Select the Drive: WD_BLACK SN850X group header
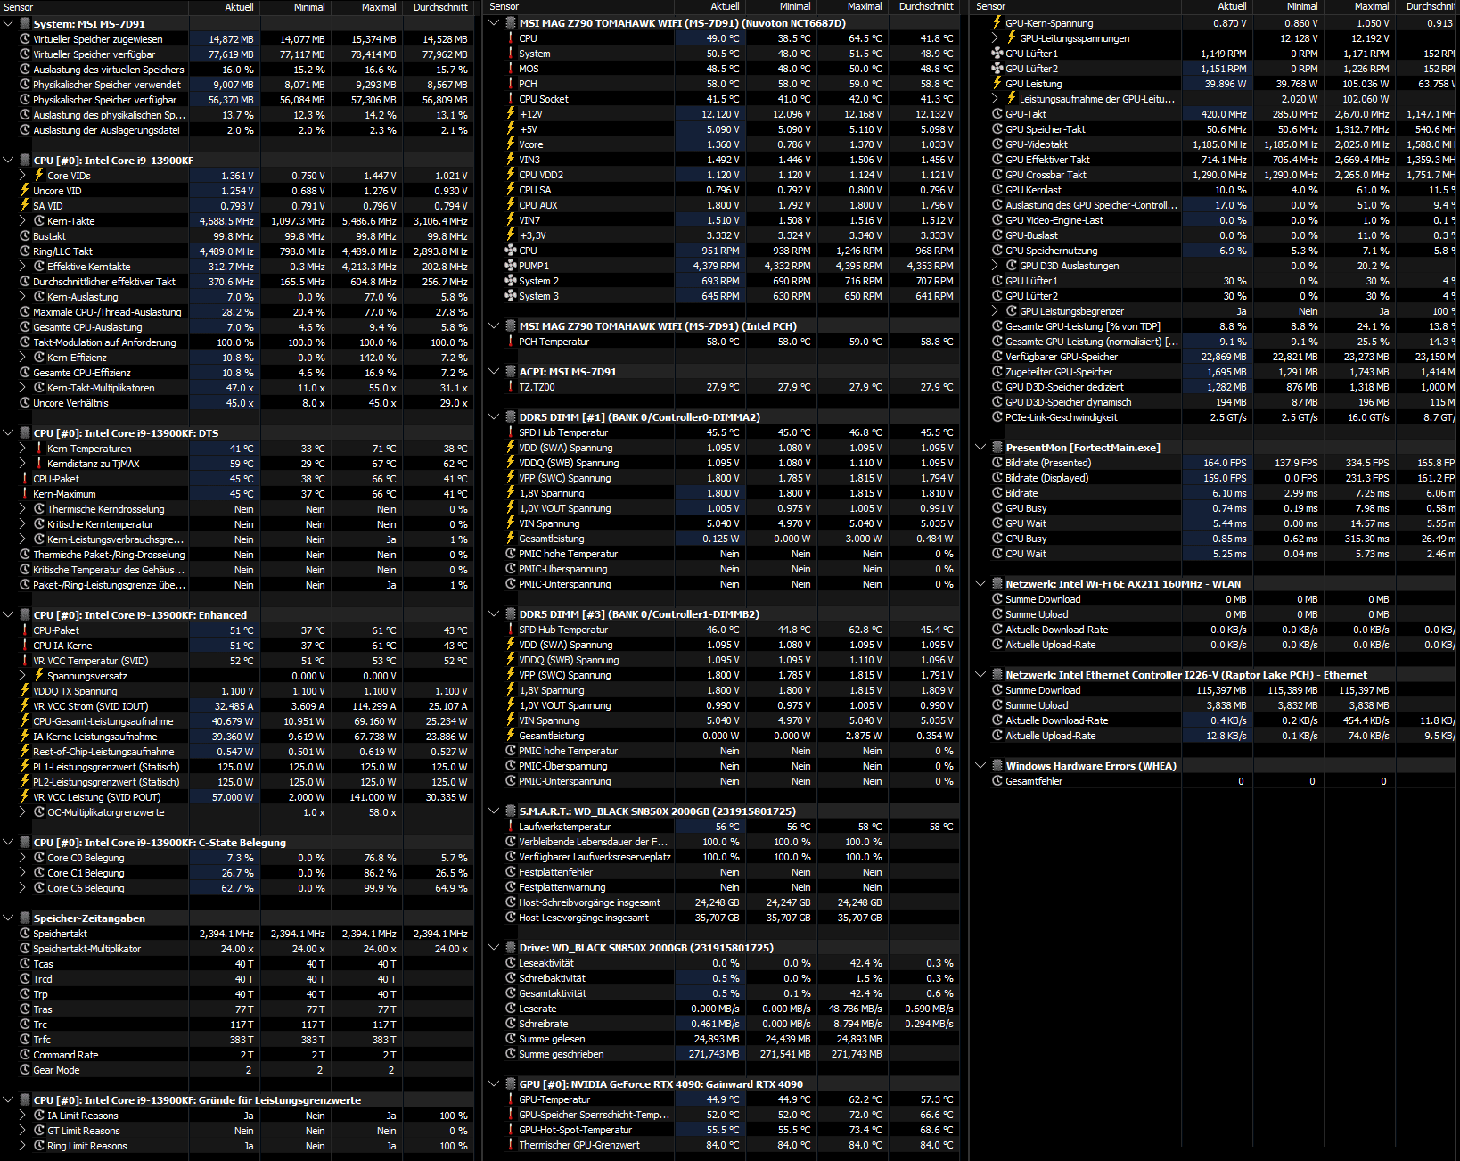 646,948
